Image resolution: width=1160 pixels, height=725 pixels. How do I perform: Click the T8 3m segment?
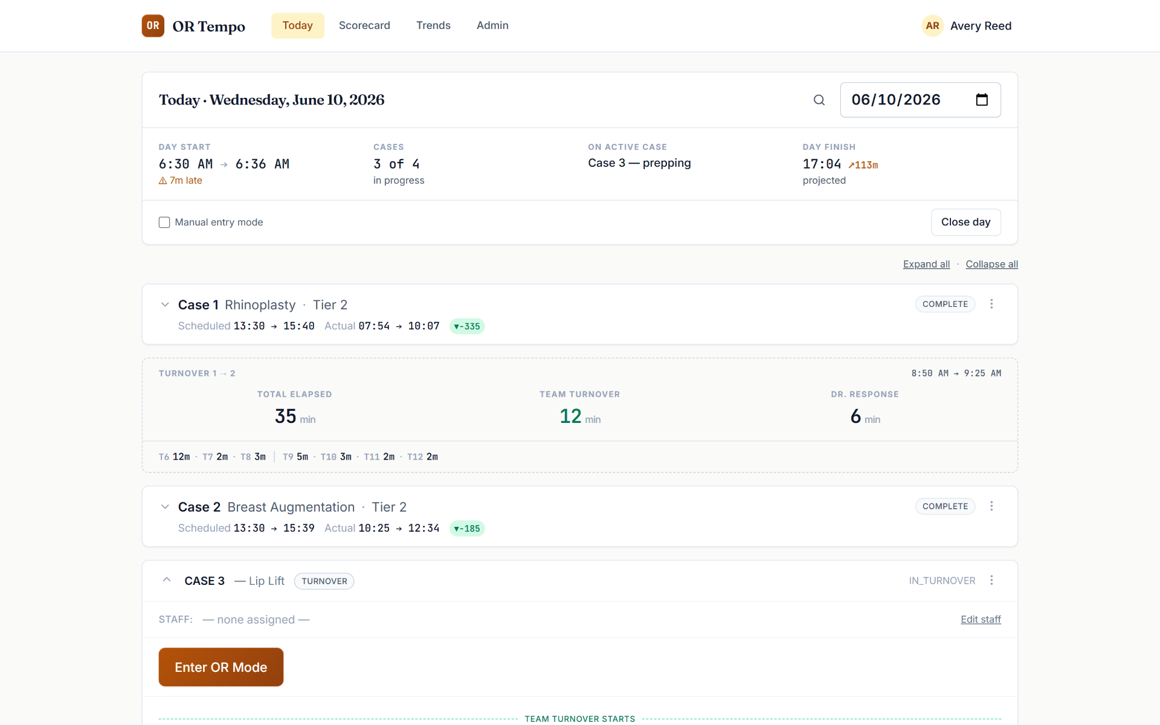click(253, 457)
